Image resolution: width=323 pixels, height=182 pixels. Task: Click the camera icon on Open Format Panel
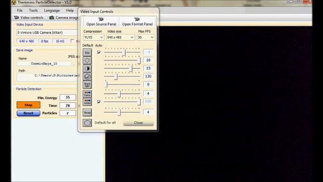tap(137, 19)
